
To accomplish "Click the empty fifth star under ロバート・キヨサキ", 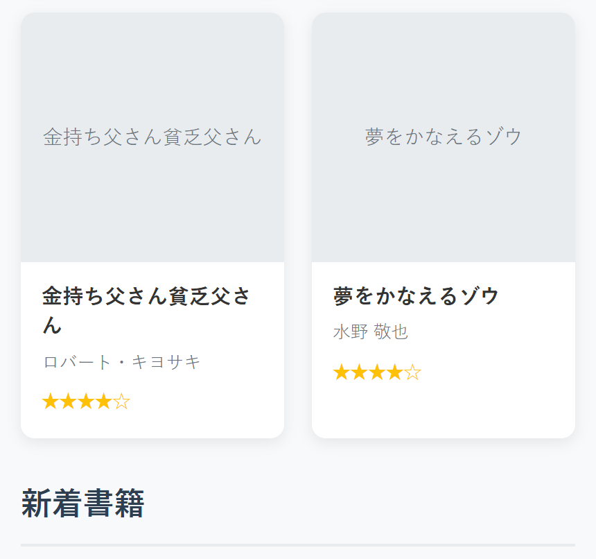I will 122,402.
